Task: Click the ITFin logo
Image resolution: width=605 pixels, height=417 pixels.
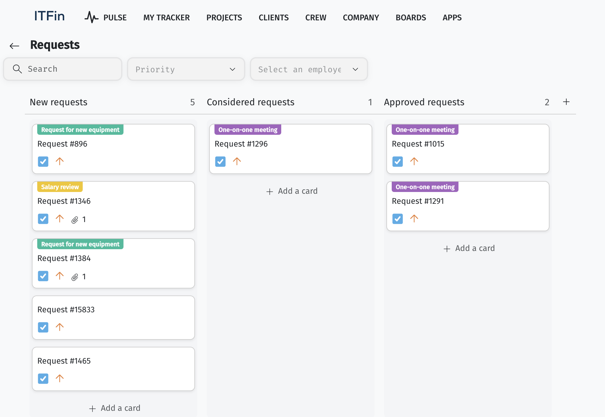Action: click(x=49, y=16)
